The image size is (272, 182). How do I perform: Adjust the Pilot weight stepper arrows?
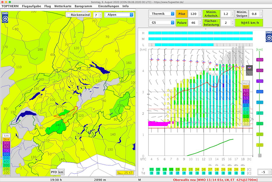click(x=200, y=14)
